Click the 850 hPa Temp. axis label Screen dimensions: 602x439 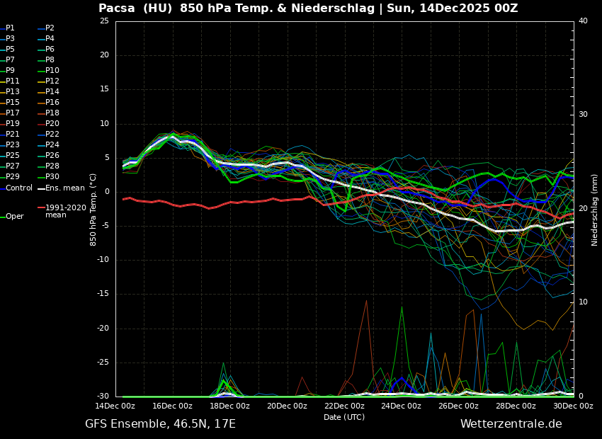pos(93,210)
